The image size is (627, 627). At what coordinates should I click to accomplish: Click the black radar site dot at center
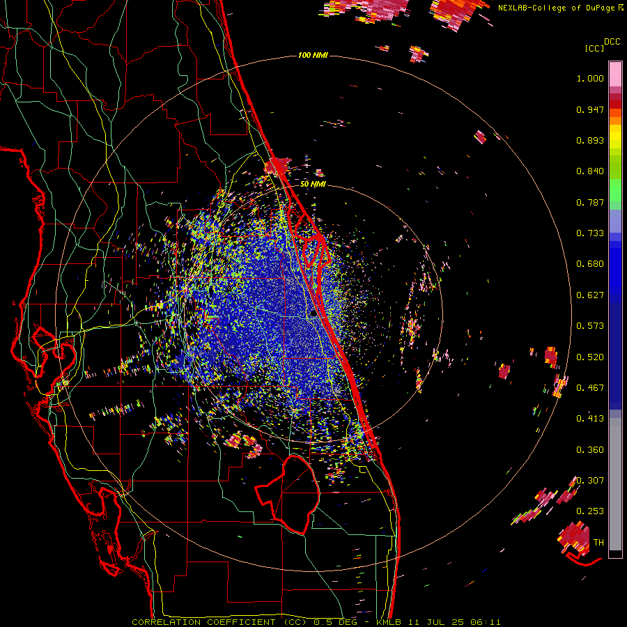(x=314, y=314)
